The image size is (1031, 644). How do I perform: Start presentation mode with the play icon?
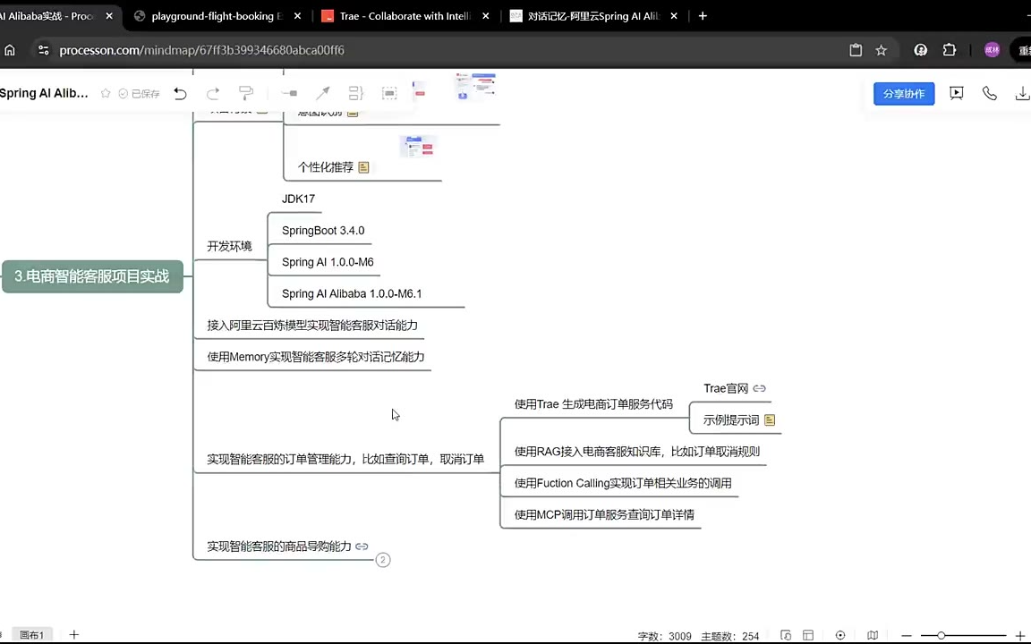click(x=957, y=93)
